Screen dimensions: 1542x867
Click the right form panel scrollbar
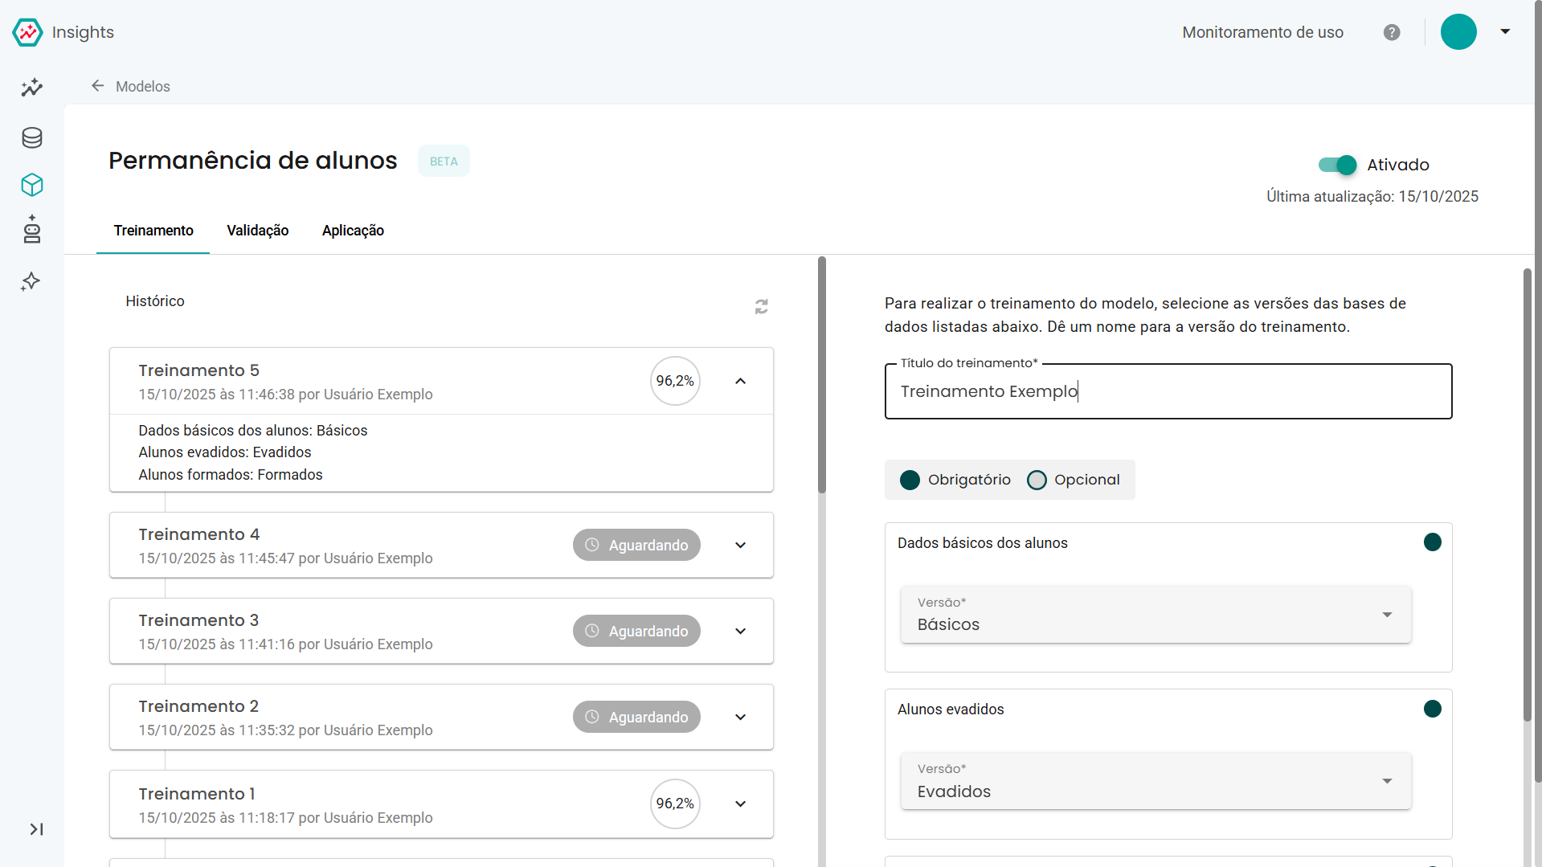point(1527,494)
